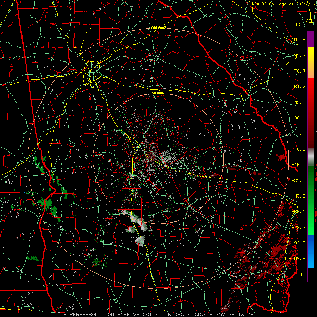Click the 100 NMI range ring label
The width and height of the screenshot is (317, 317).
[x=158, y=28]
